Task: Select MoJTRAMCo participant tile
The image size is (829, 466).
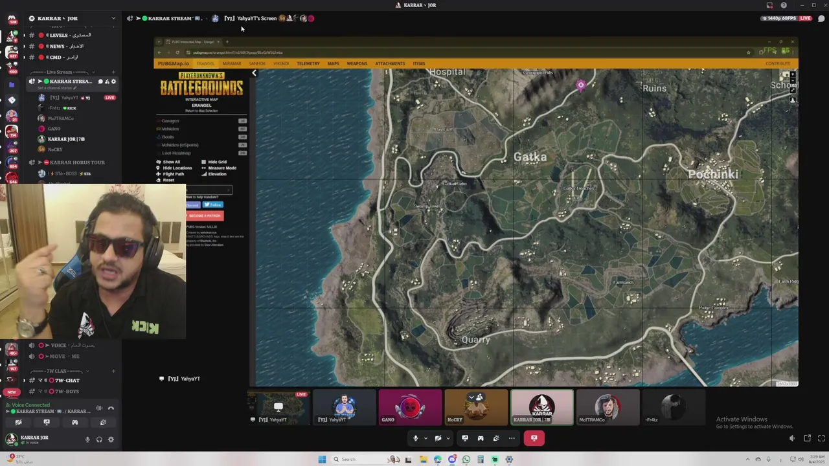Action: pos(608,407)
